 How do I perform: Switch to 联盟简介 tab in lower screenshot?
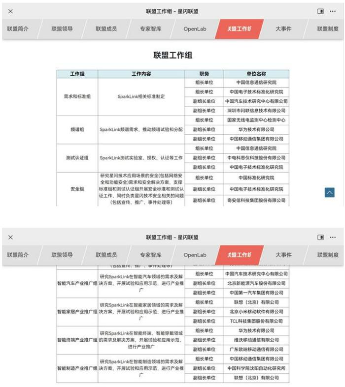coord(18,255)
